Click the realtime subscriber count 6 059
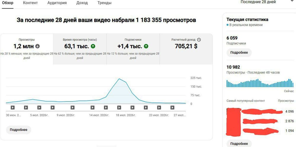 [232, 38]
